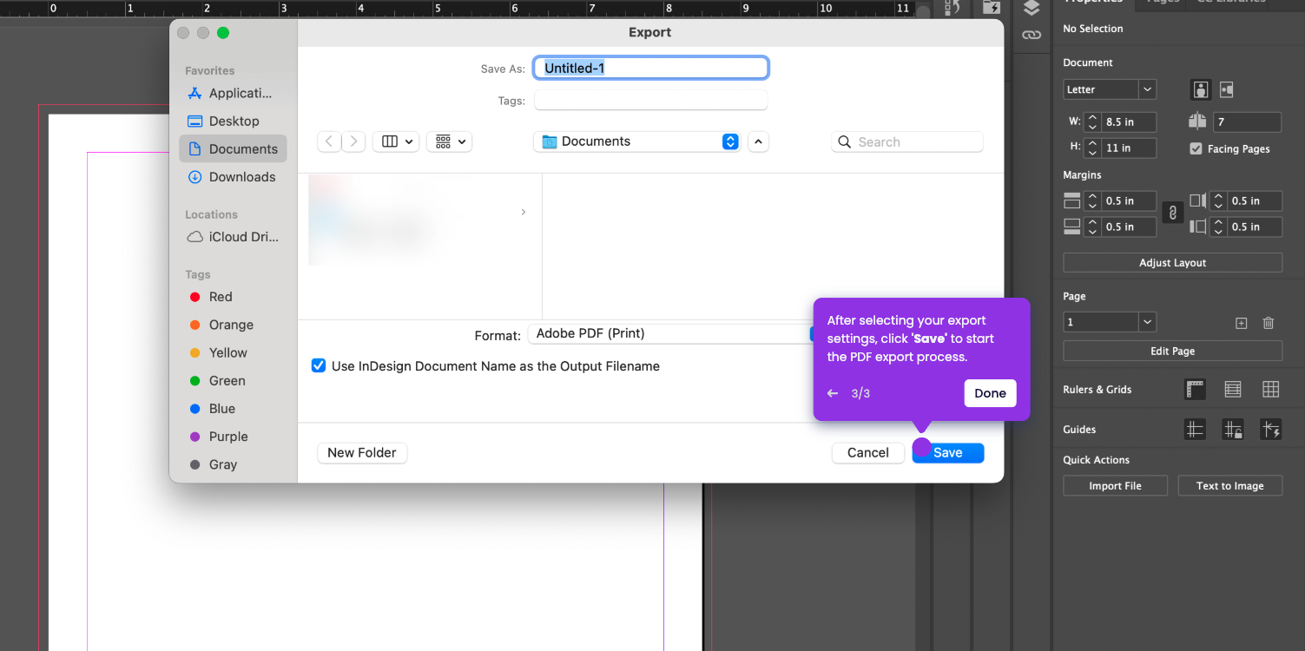This screenshot has width=1305, height=651.
Task: Click Done in the purple tooltip
Action: coord(990,393)
